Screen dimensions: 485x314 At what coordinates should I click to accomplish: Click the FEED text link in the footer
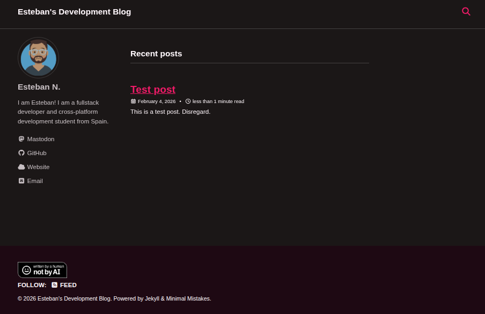68,285
